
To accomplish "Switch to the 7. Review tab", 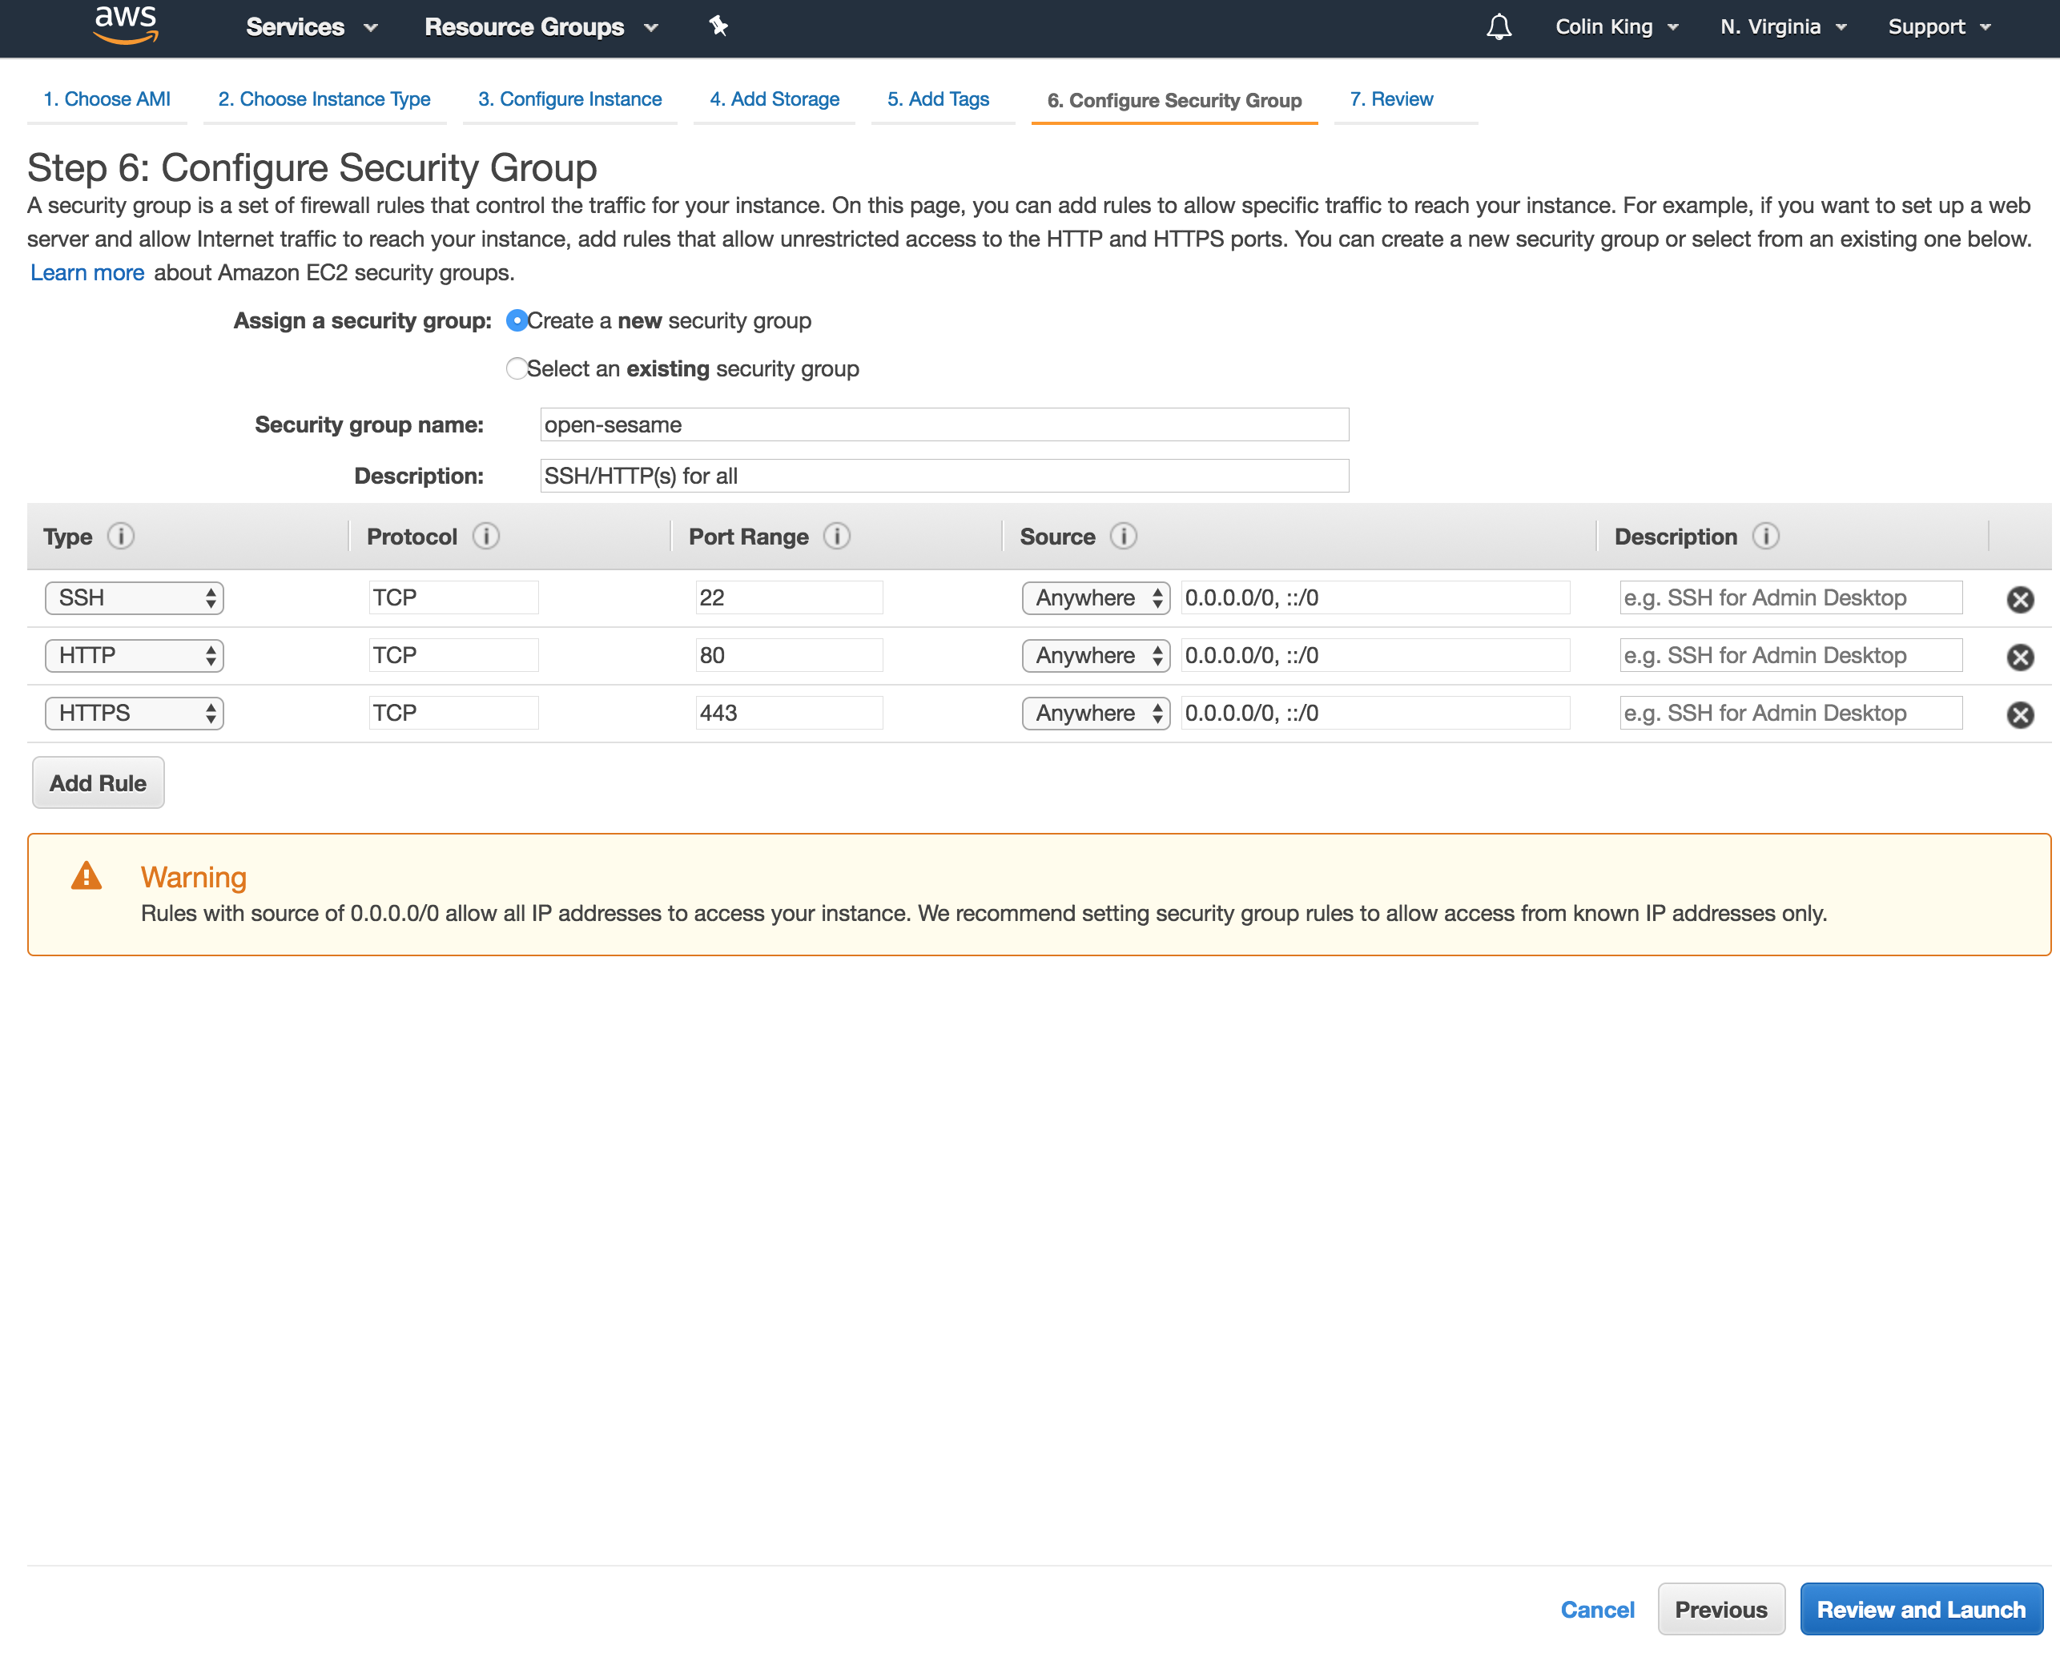I will 1391,99.
